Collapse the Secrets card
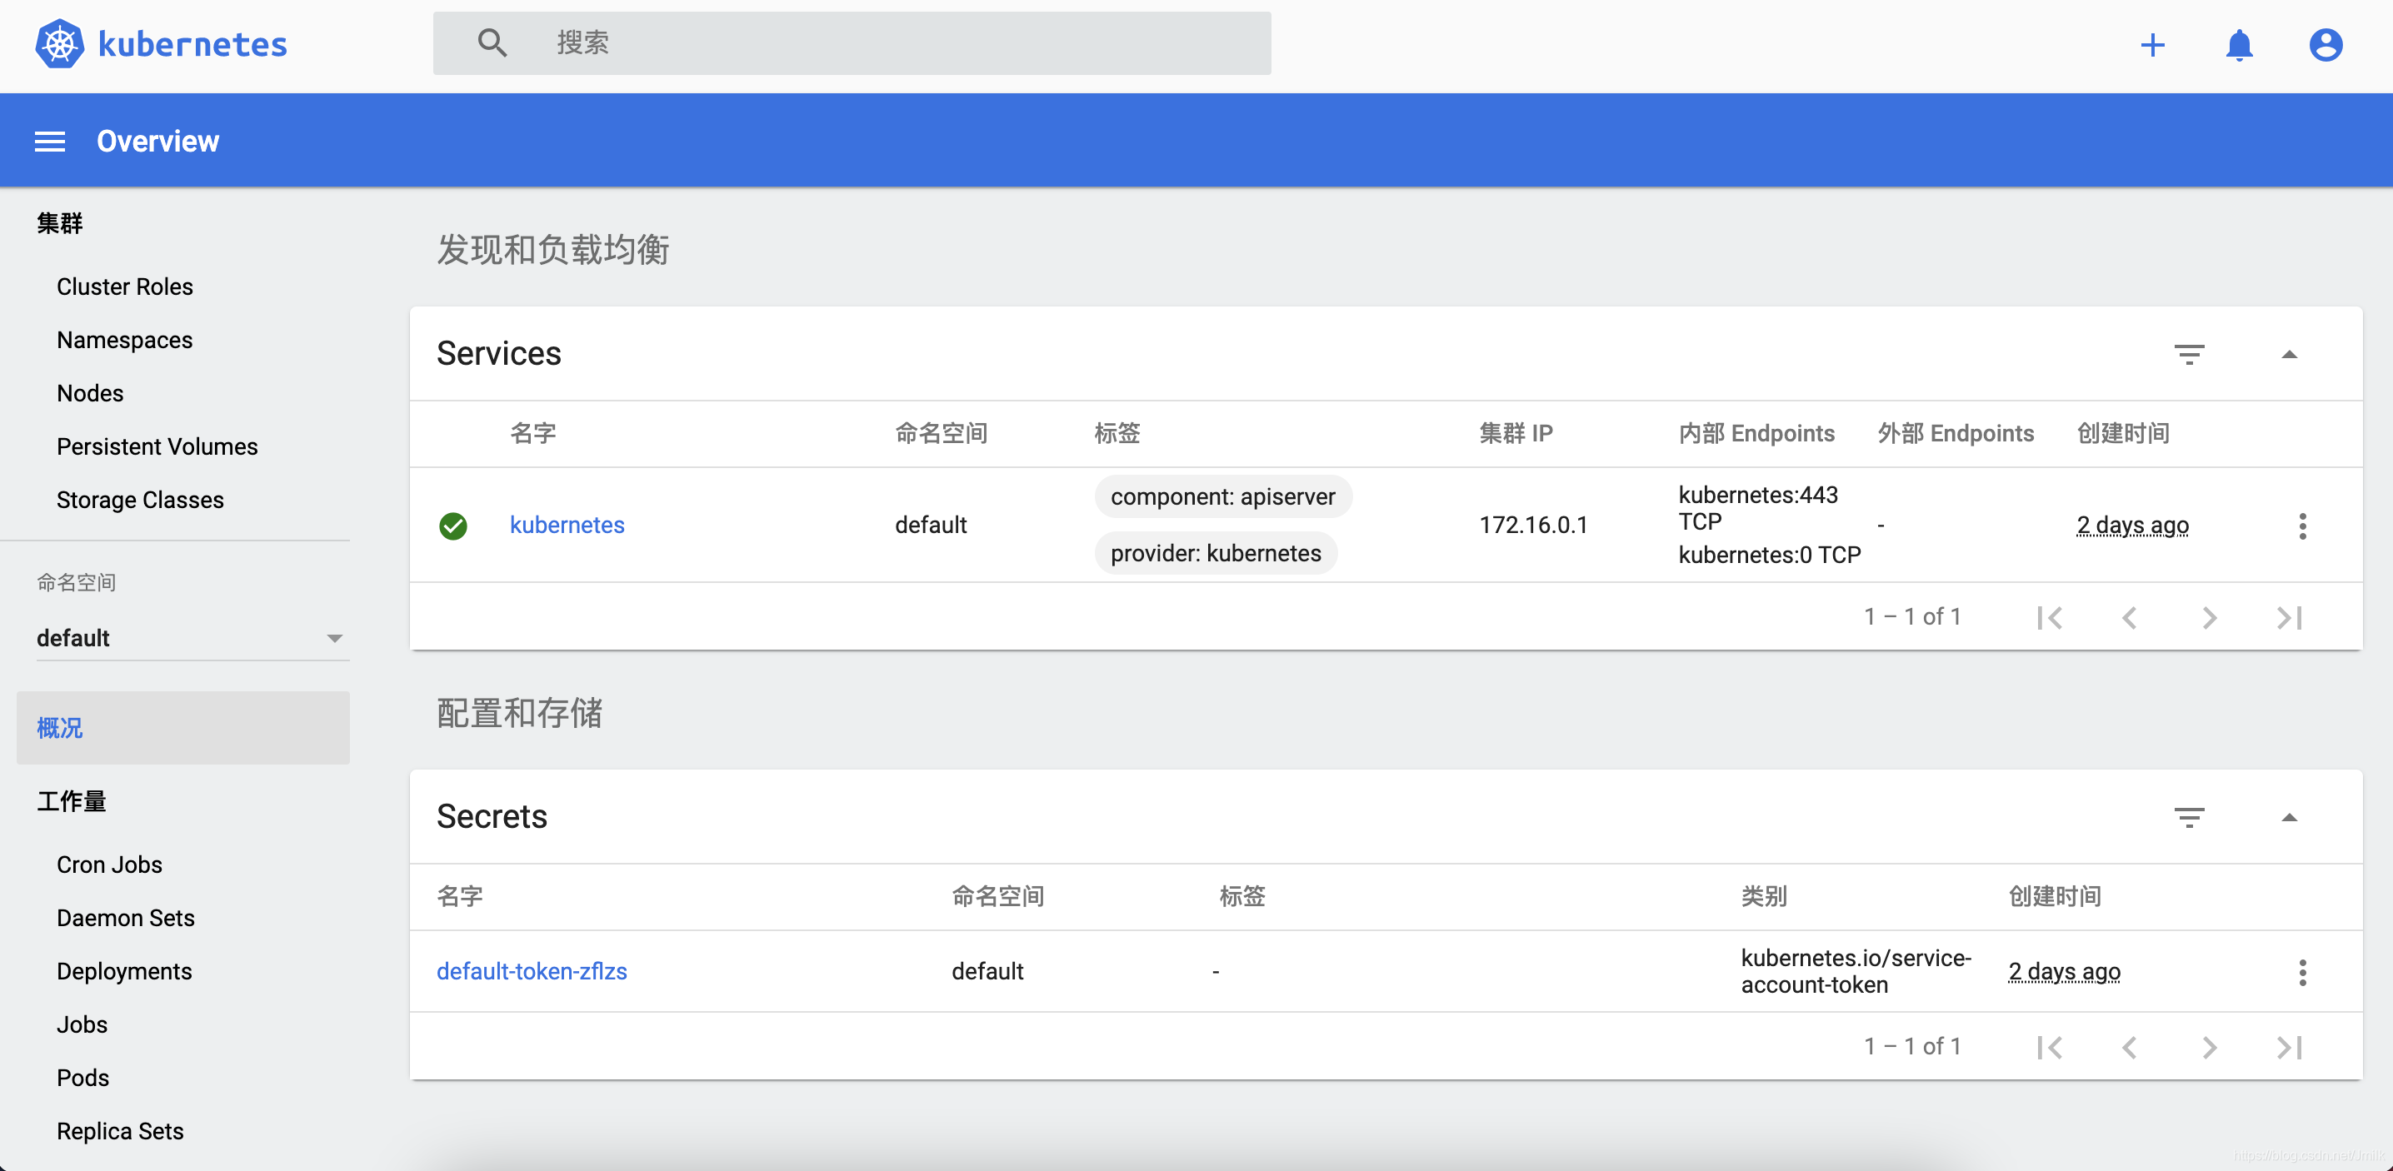The image size is (2393, 1171). pos(2289,817)
